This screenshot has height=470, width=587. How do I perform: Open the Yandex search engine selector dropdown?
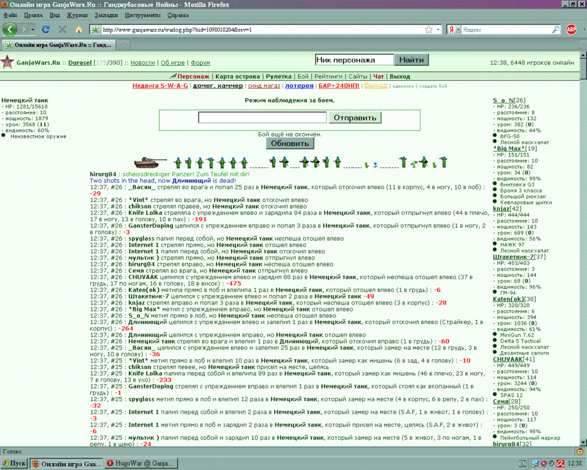458,30
